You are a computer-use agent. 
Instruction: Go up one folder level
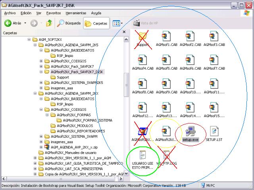[49, 23]
